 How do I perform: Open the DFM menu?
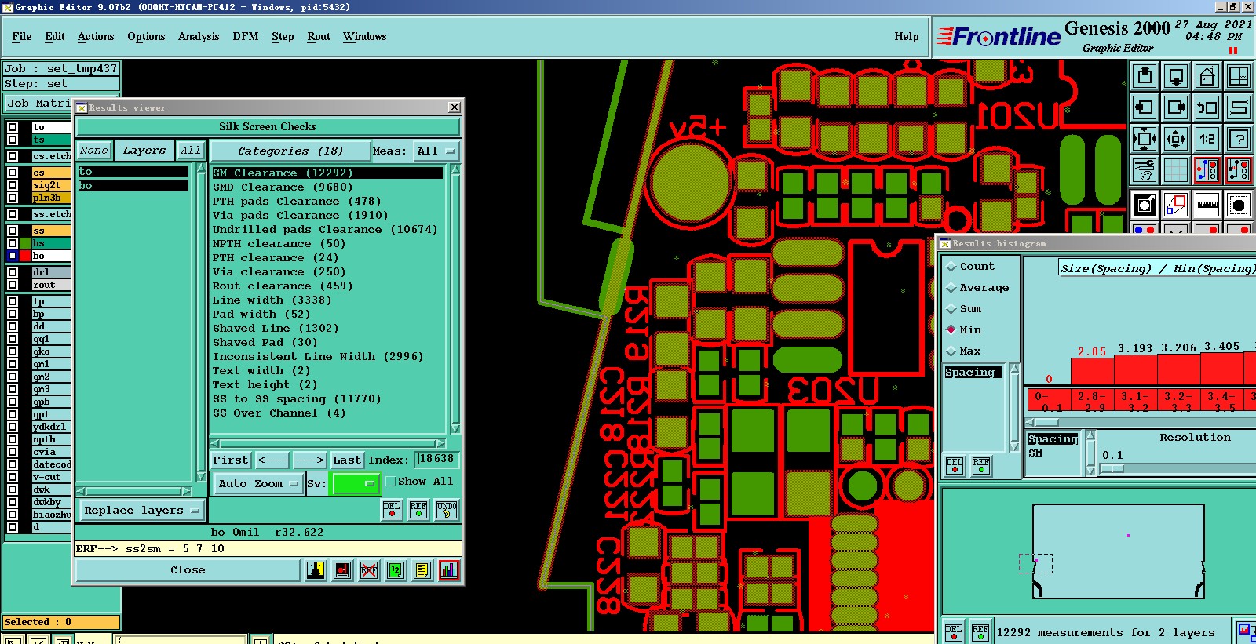(x=246, y=36)
